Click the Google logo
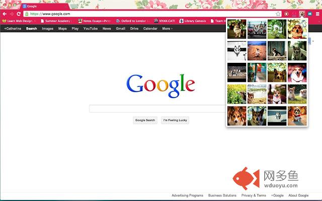This screenshot has height=201, width=322. pyautogui.click(x=160, y=85)
